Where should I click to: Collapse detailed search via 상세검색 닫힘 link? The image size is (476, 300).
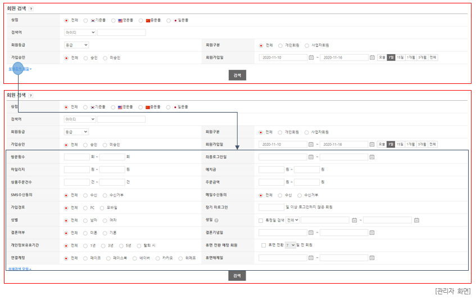20,269
